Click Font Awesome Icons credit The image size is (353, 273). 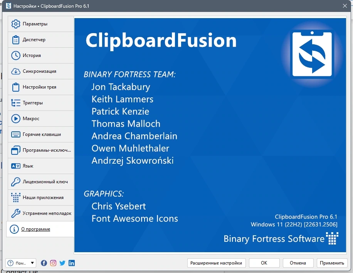(x=134, y=219)
